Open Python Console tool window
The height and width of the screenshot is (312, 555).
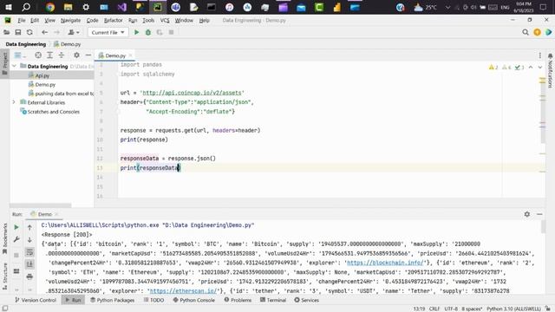click(194, 300)
